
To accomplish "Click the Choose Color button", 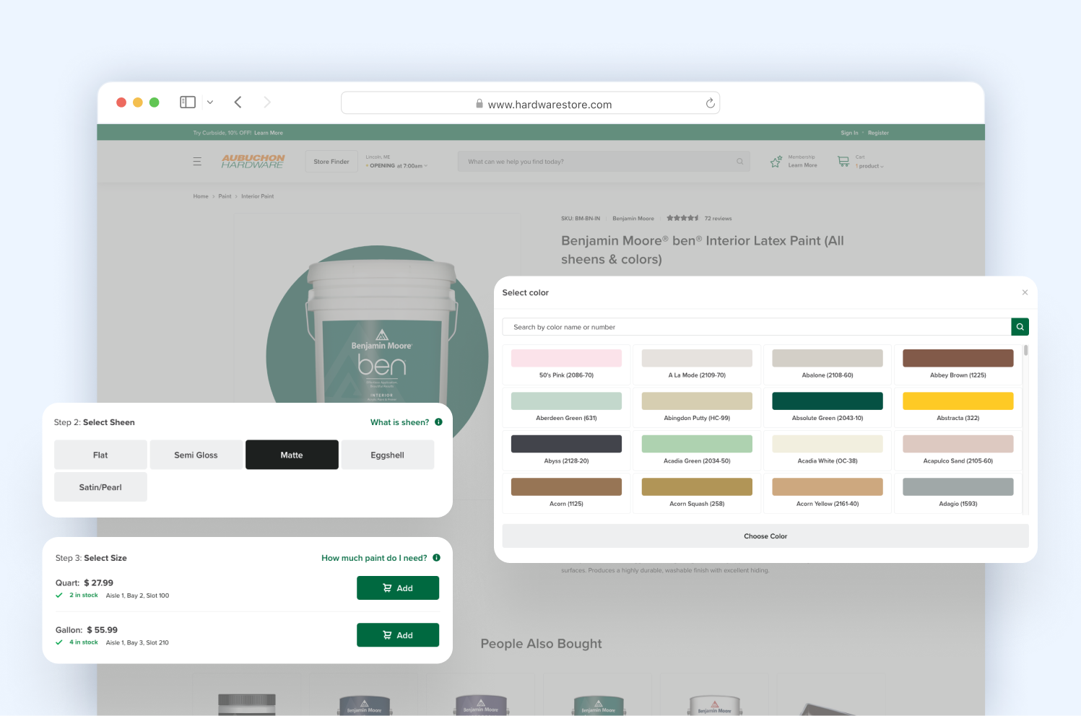I will click(765, 536).
